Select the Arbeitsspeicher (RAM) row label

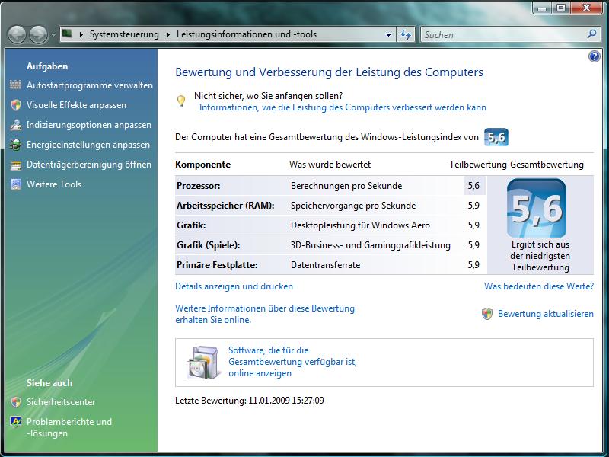225,206
